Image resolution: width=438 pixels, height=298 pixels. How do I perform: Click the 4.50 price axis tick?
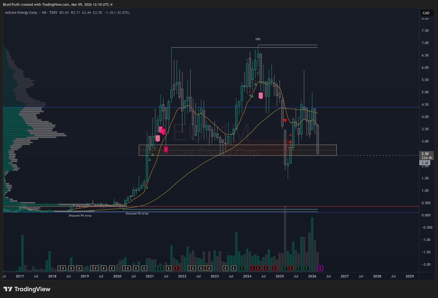point(424,105)
